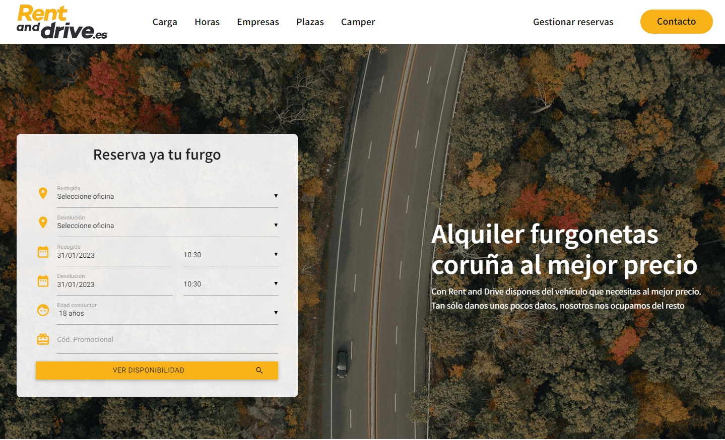Click the driver age face icon
The image size is (725, 440).
[43, 310]
